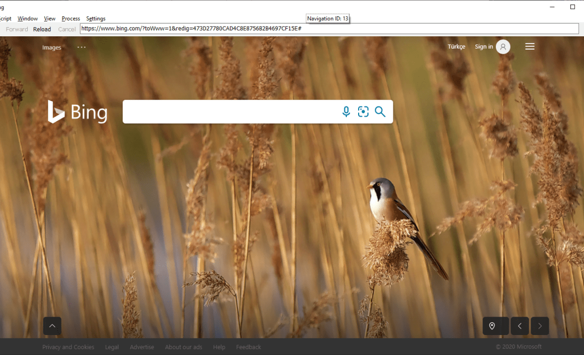Open the Advertise footer link

click(142, 347)
